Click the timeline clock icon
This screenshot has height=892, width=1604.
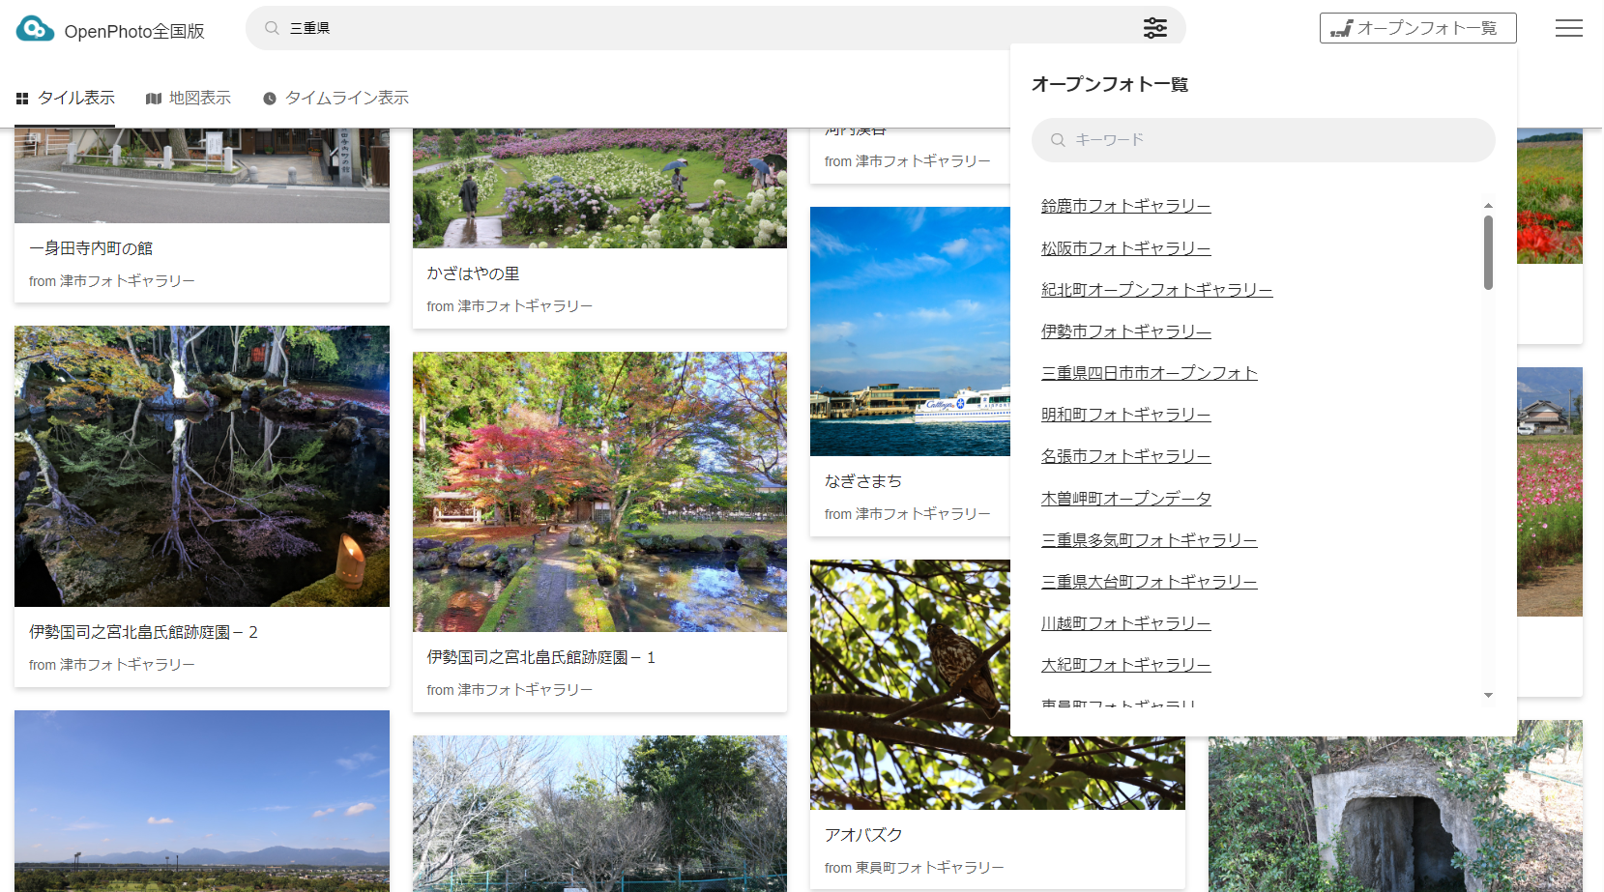270,99
